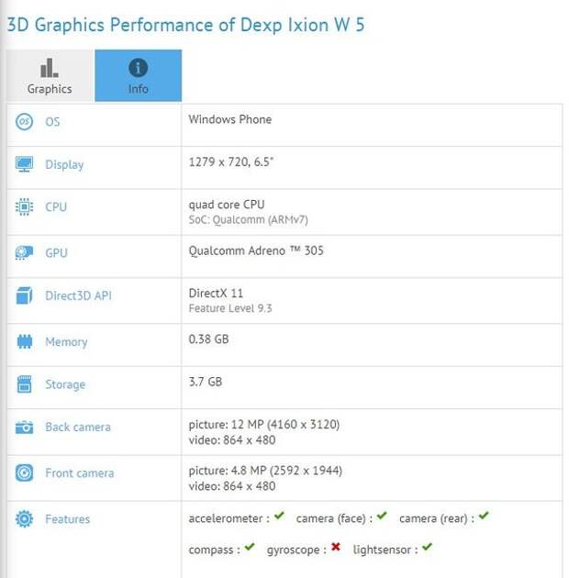The height and width of the screenshot is (578, 569).
Task: Click the Storage card icon
Action: coord(25,384)
